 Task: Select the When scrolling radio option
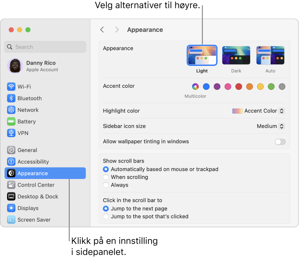point(106,177)
